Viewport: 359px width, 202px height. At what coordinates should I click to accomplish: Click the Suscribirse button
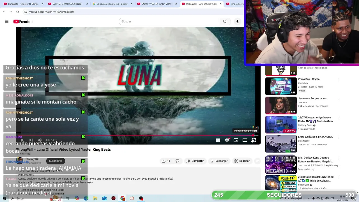(56, 161)
